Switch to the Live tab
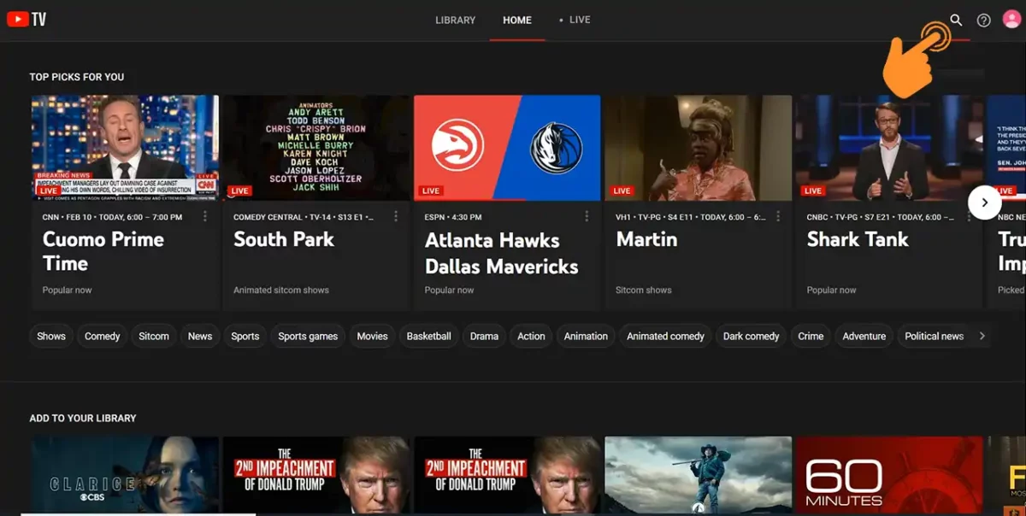The image size is (1026, 516). click(579, 21)
